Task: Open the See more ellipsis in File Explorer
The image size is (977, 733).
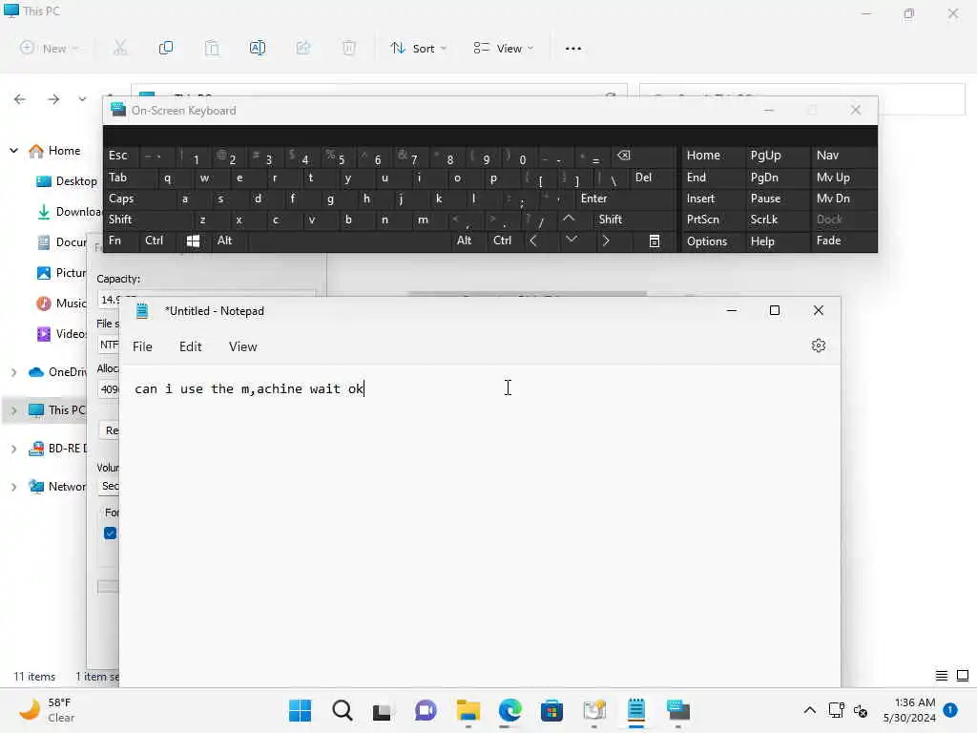Action: (573, 49)
